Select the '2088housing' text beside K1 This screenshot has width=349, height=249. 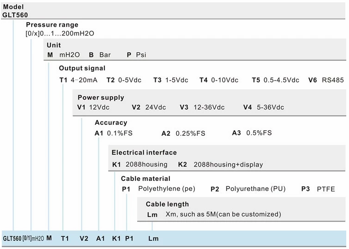(x=146, y=164)
